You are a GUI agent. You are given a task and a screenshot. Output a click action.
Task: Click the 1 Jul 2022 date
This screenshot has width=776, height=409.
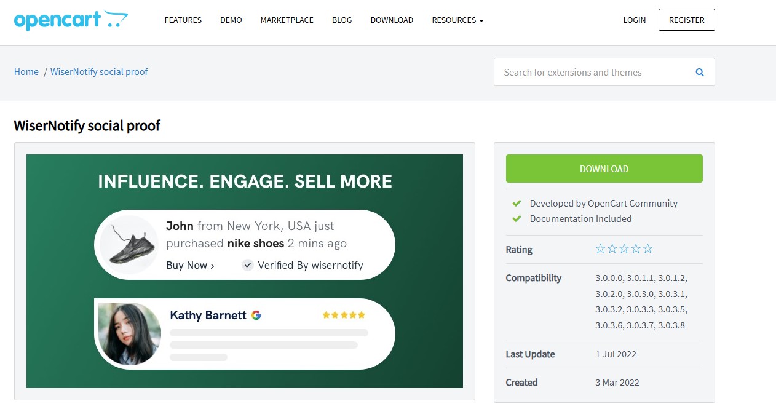616,354
